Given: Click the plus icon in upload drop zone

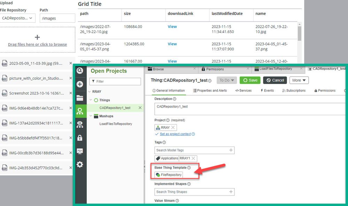Looking at the screenshot, I should 37,37.
